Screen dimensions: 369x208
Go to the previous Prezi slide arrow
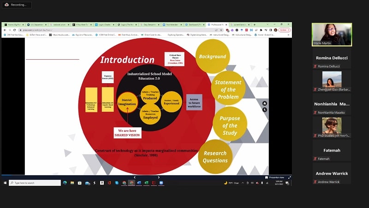[x=134, y=177]
